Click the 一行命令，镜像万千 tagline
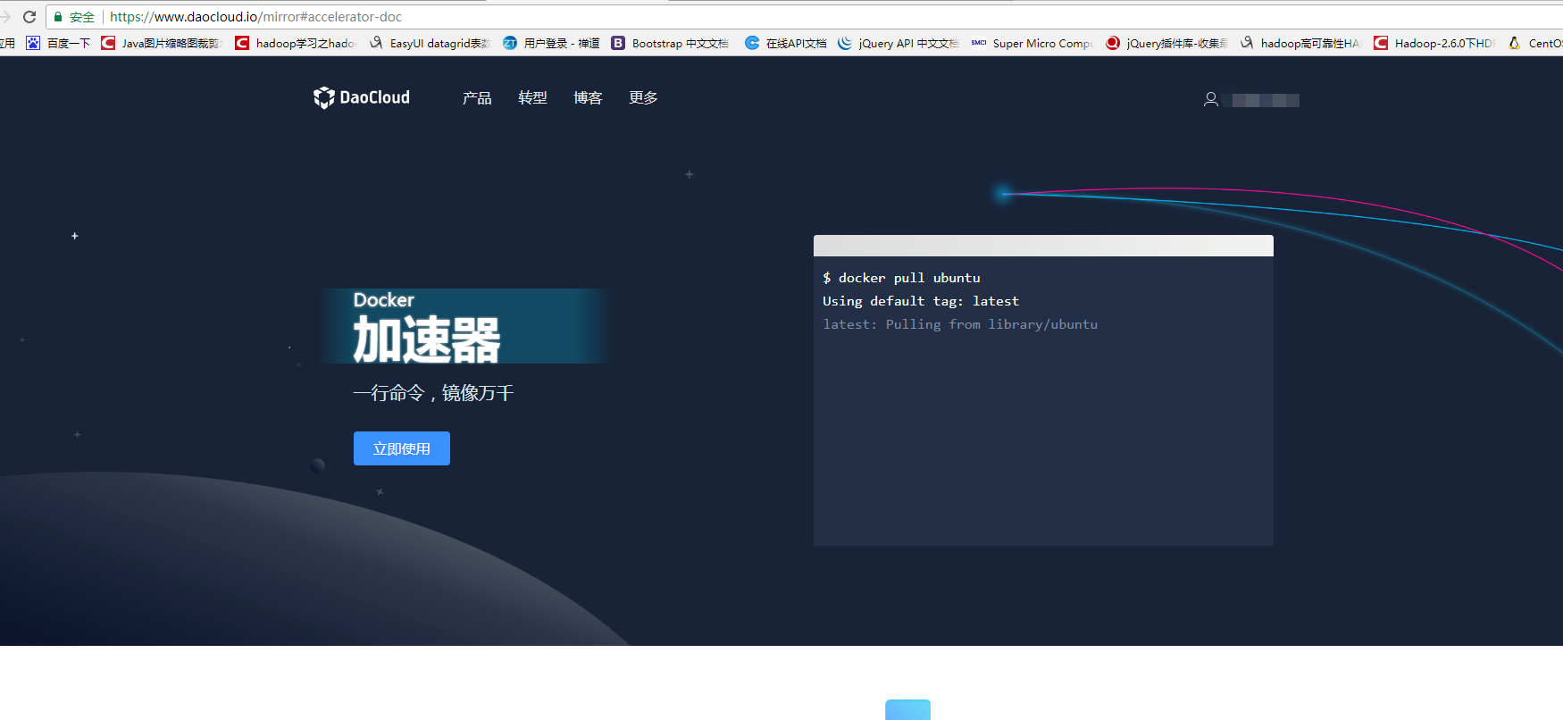This screenshot has width=1563, height=720. pyautogui.click(x=433, y=393)
